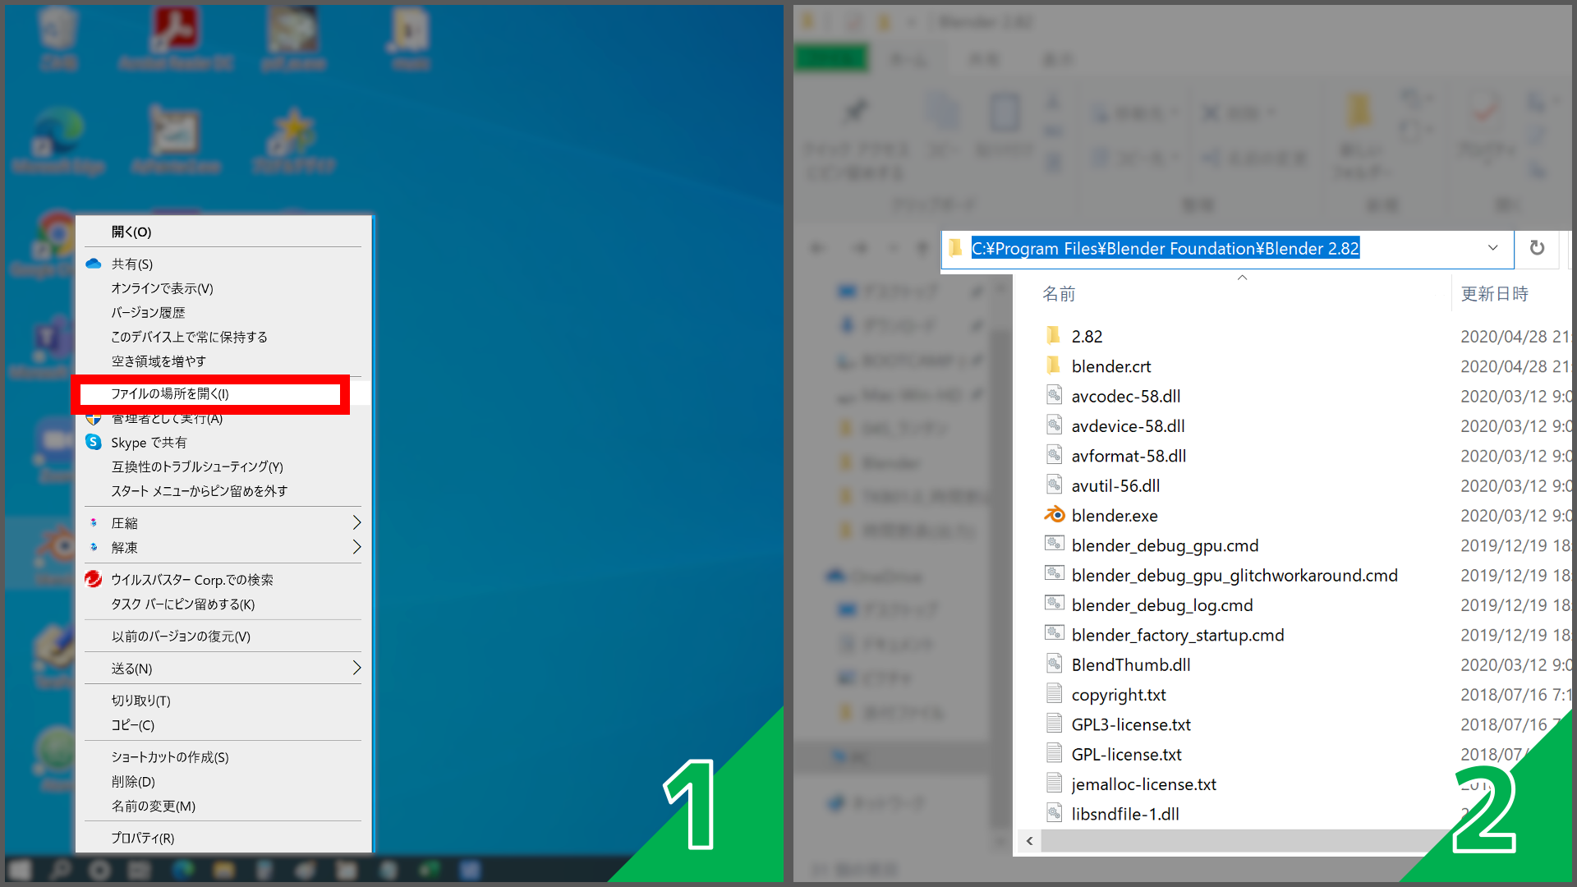Click the text file icon of GPL-license.txt
The width and height of the screenshot is (1577, 887).
(1054, 753)
